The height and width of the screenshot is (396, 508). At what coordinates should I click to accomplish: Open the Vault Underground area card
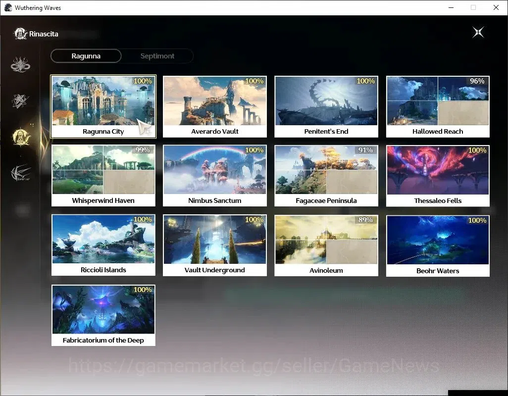pyautogui.click(x=215, y=245)
